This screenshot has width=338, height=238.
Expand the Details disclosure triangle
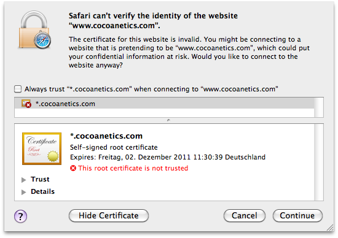click(x=24, y=192)
